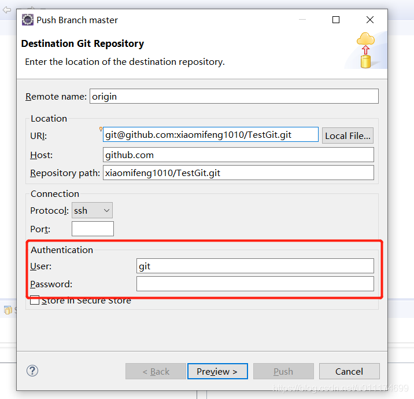Screen dimensions: 414x399
Task: Click the Connection group label
Action: pos(55,194)
